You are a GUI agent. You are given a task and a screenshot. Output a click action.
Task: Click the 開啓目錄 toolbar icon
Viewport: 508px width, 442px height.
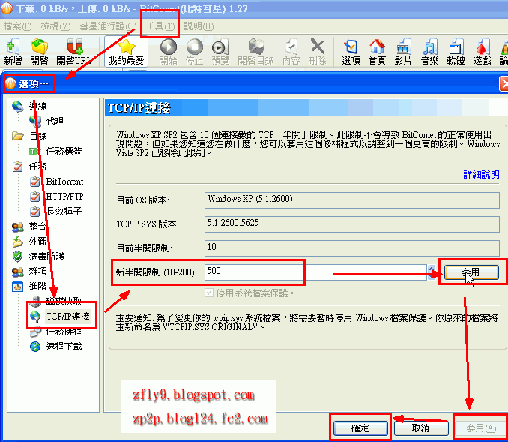255,52
